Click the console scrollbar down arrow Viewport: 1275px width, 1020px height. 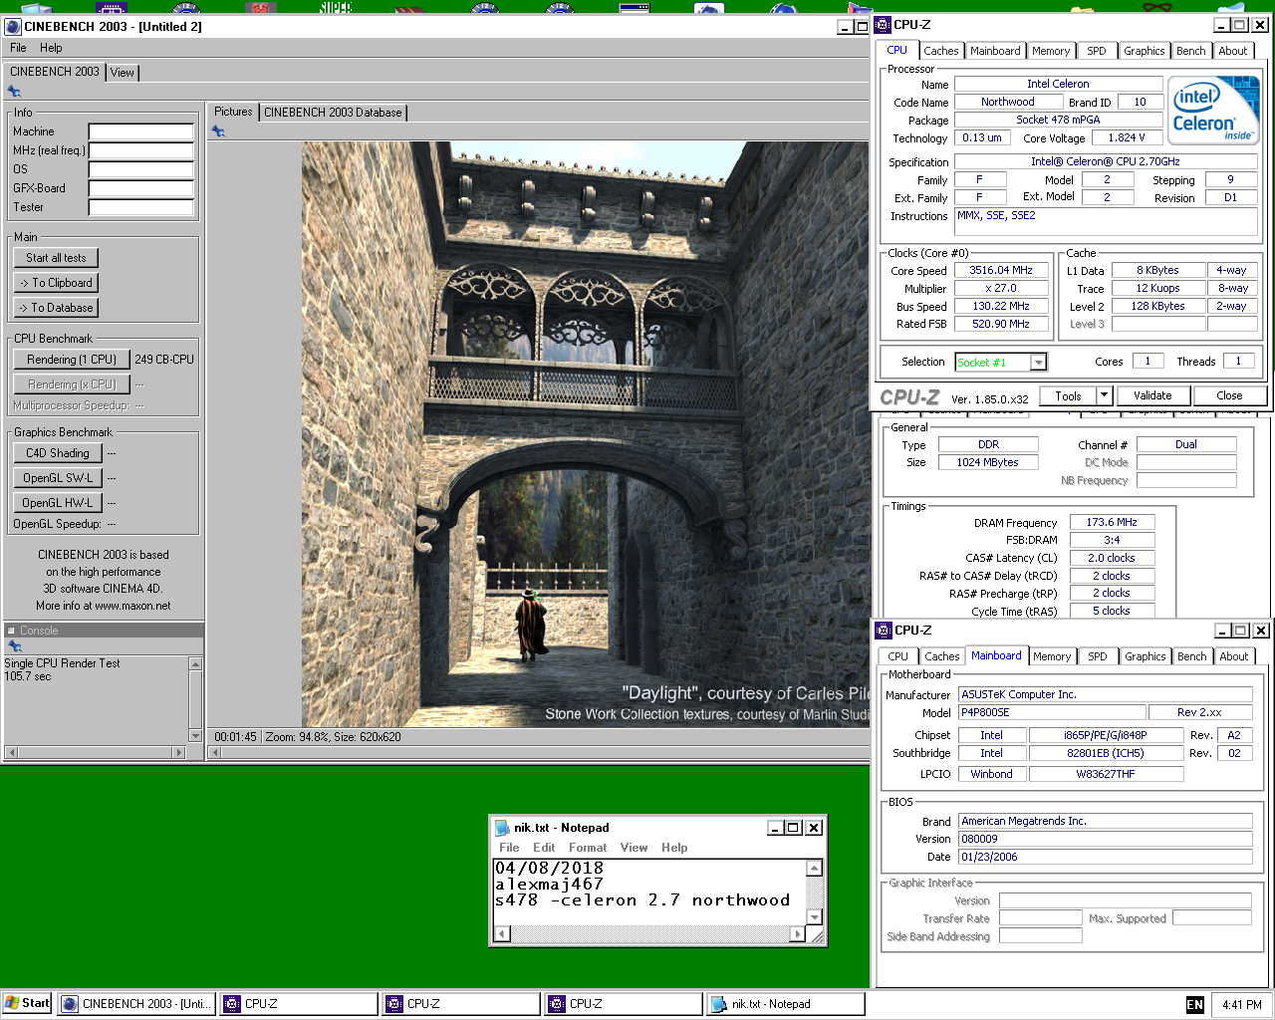tap(195, 735)
